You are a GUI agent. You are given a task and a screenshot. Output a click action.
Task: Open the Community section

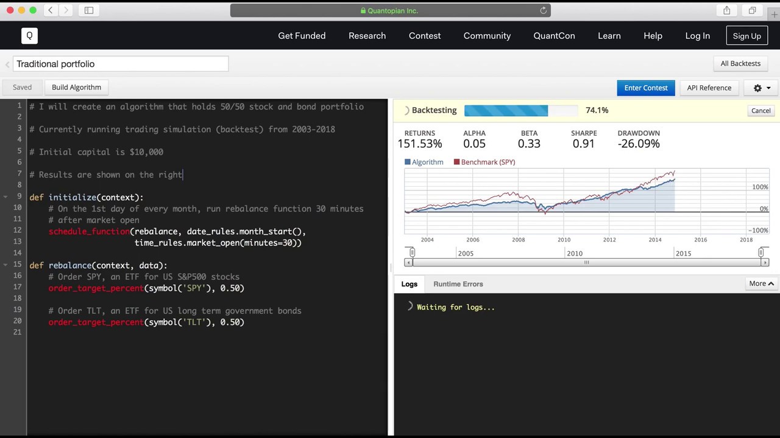click(x=487, y=36)
